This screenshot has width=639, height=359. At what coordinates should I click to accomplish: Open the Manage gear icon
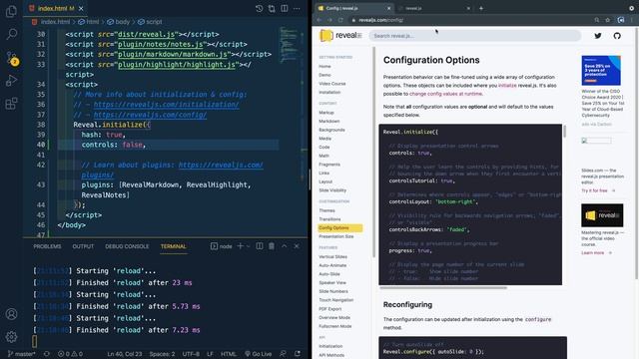(11, 337)
